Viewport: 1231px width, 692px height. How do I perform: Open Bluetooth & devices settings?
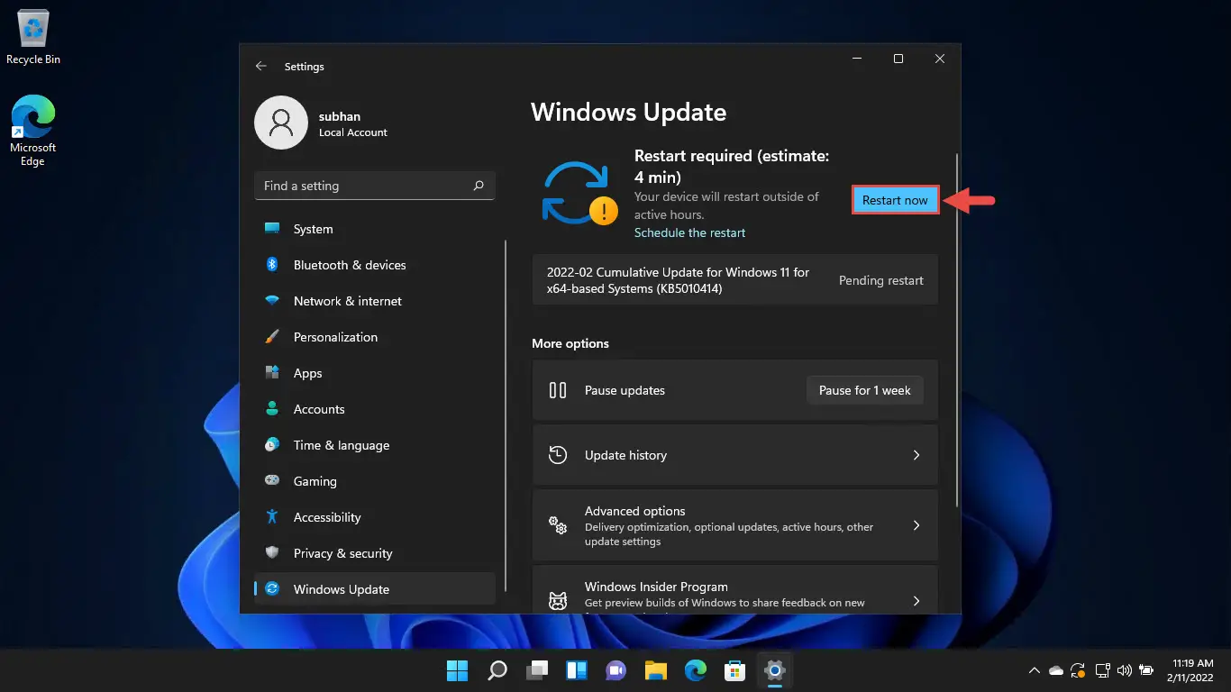(375, 265)
